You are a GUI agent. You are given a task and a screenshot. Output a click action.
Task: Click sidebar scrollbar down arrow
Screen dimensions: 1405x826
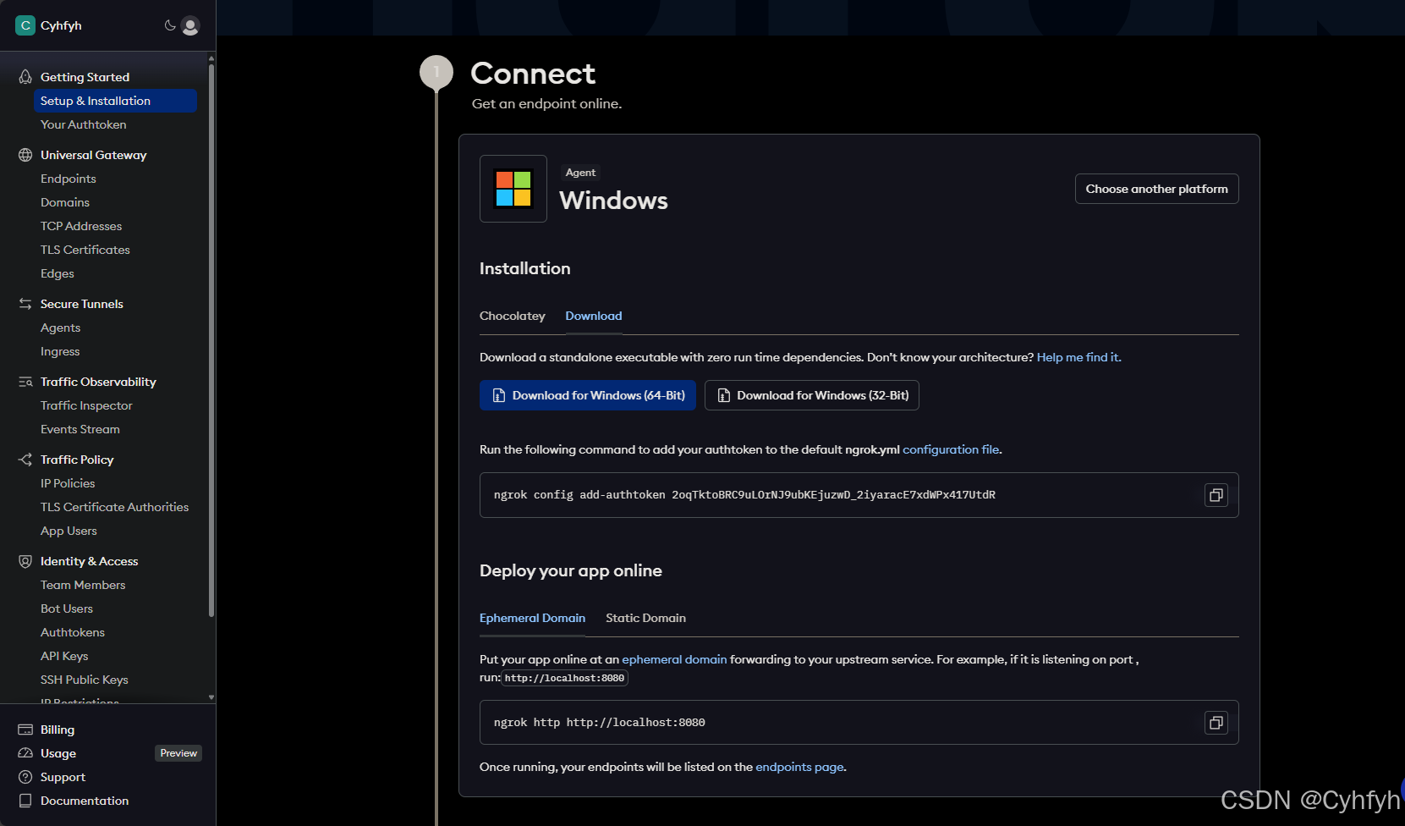pos(211,697)
